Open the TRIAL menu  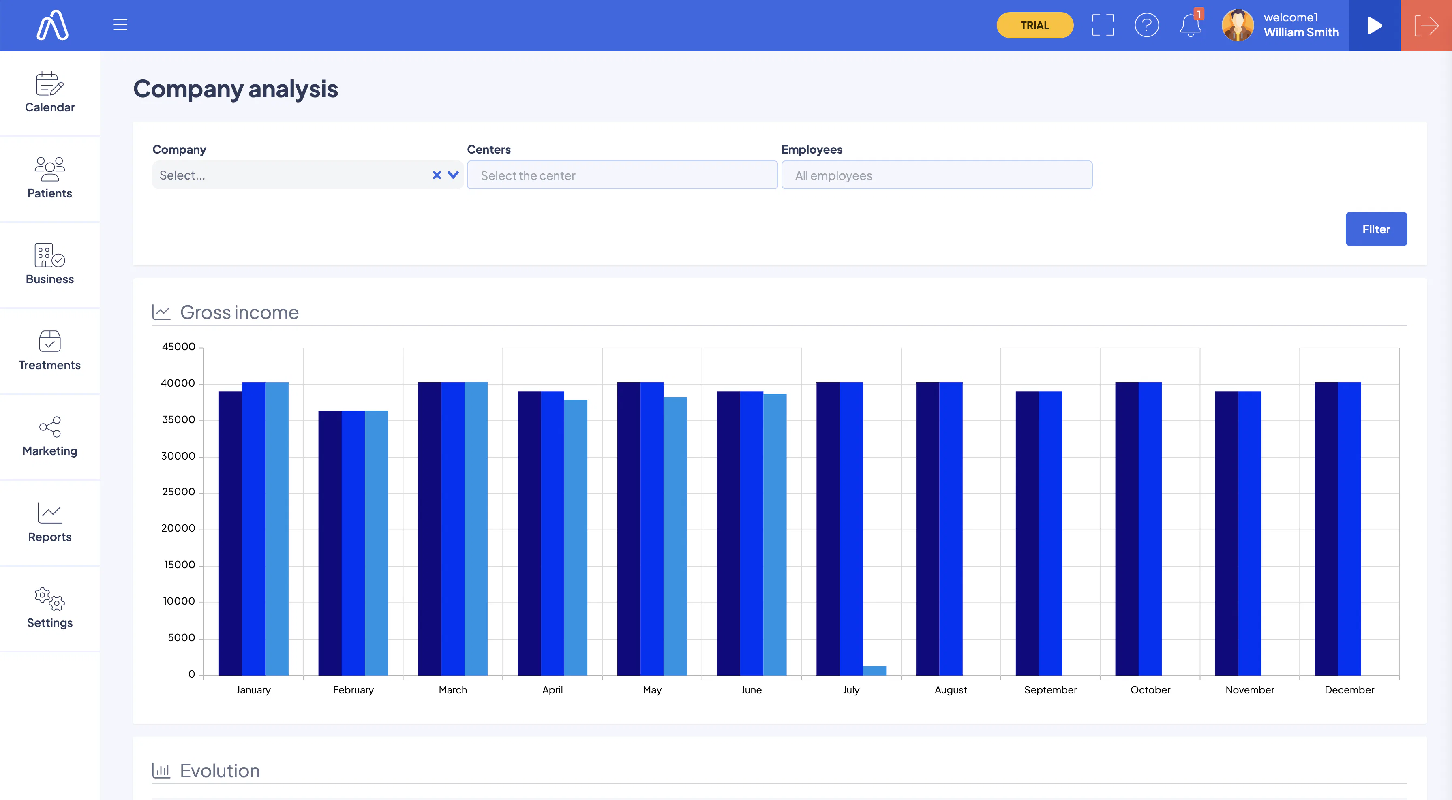click(1034, 25)
